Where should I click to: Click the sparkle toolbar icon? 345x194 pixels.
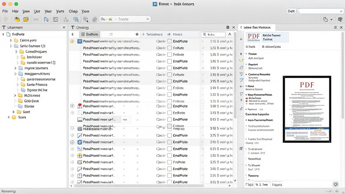(x=66, y=19)
